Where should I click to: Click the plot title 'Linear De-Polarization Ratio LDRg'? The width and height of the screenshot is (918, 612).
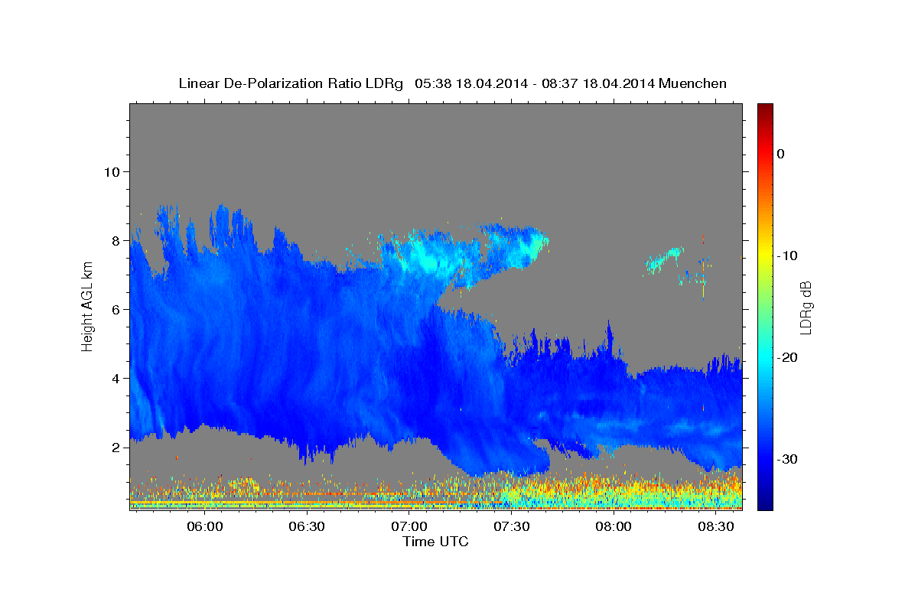(291, 83)
